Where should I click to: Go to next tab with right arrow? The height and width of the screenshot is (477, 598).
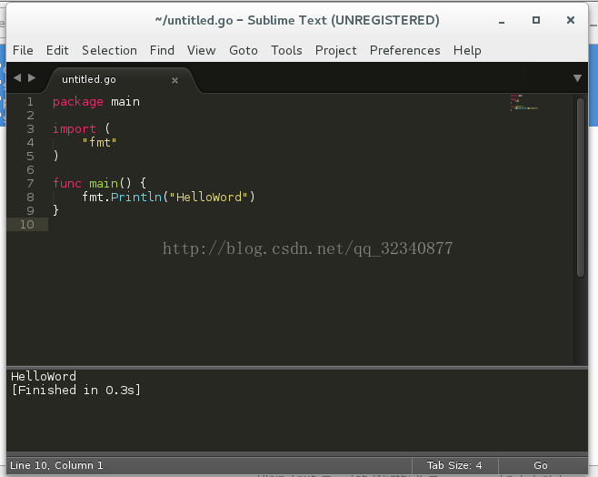(x=32, y=78)
